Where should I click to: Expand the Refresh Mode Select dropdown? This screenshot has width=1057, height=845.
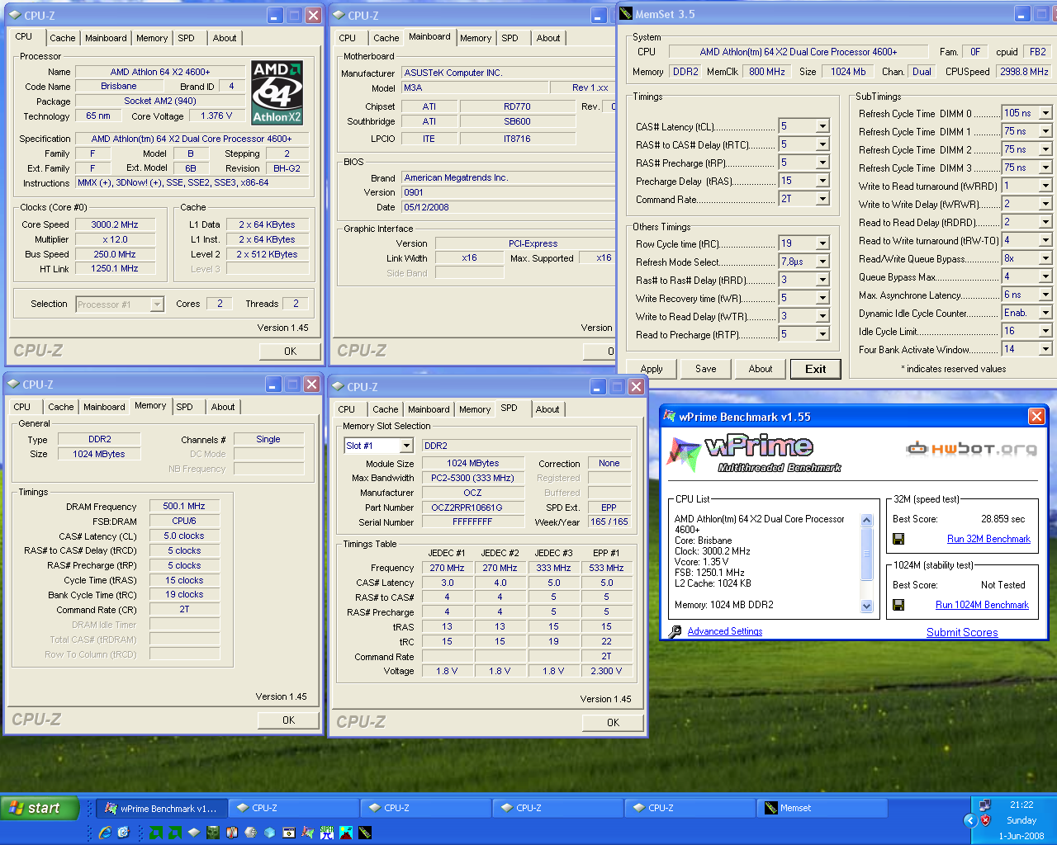822,262
